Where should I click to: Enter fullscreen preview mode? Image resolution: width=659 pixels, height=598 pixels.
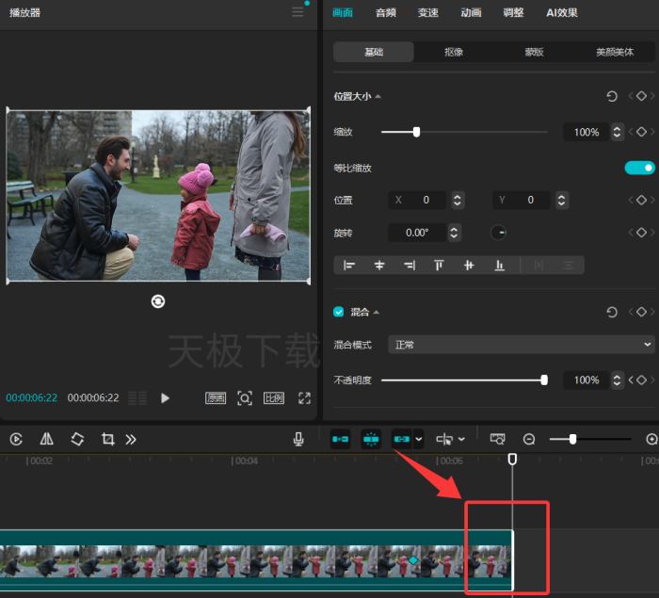[304, 398]
